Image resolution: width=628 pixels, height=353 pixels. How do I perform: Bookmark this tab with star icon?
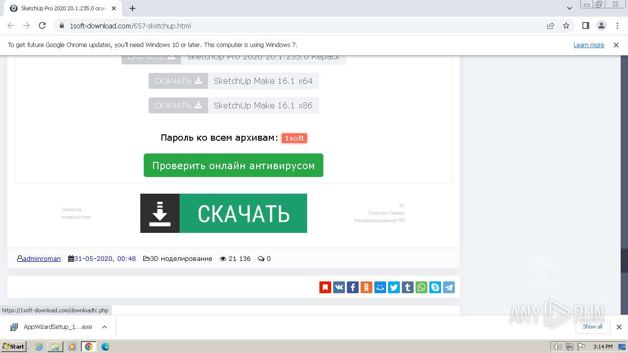coord(566,26)
